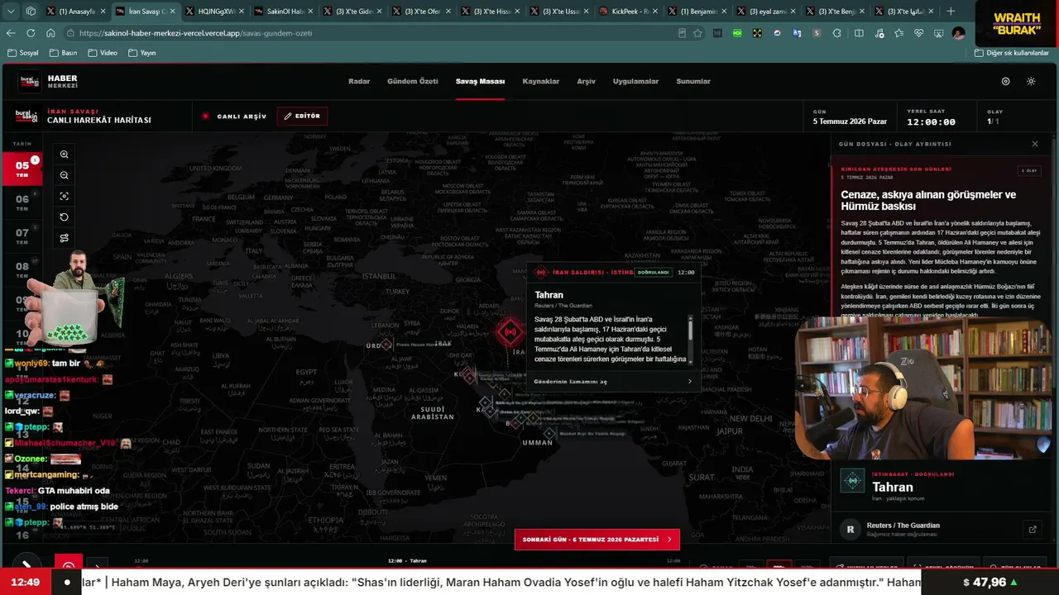Open the Basın bookmarks folder

tap(64, 53)
